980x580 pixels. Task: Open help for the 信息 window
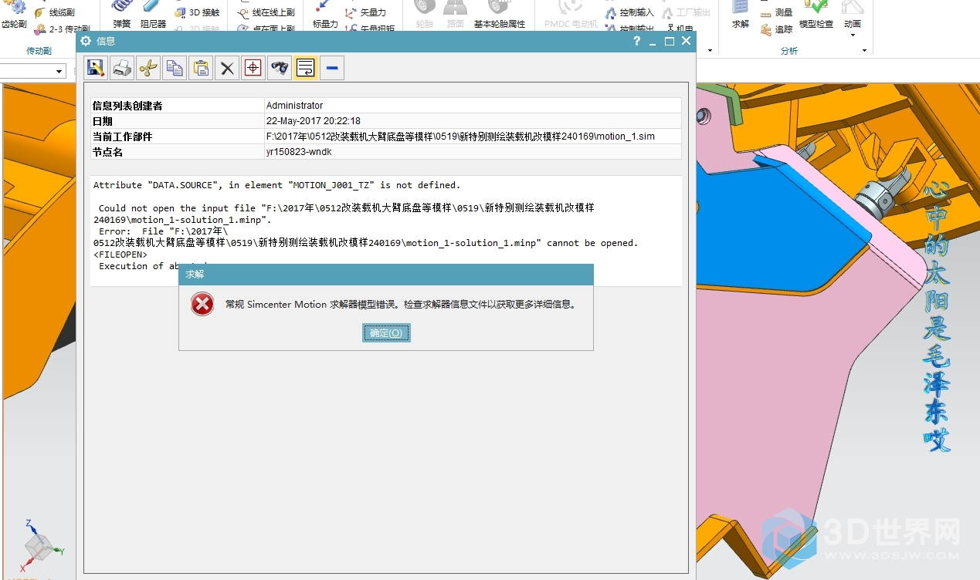pos(636,42)
